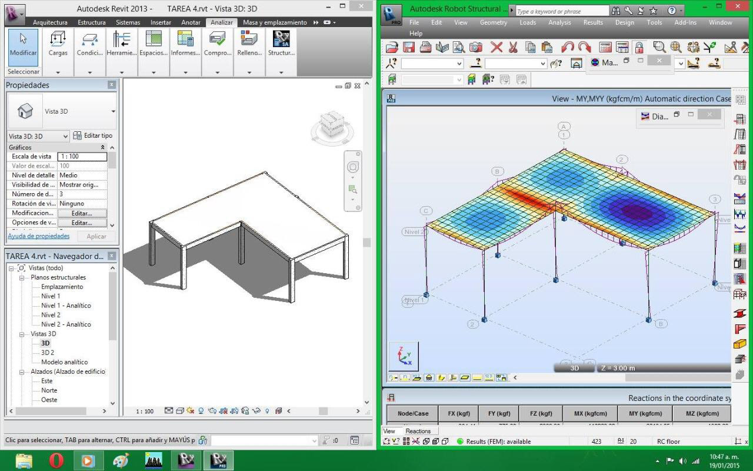
Task: Collapse Alzados (Alzado de edificio) node
Action: pyautogui.click(x=22, y=372)
